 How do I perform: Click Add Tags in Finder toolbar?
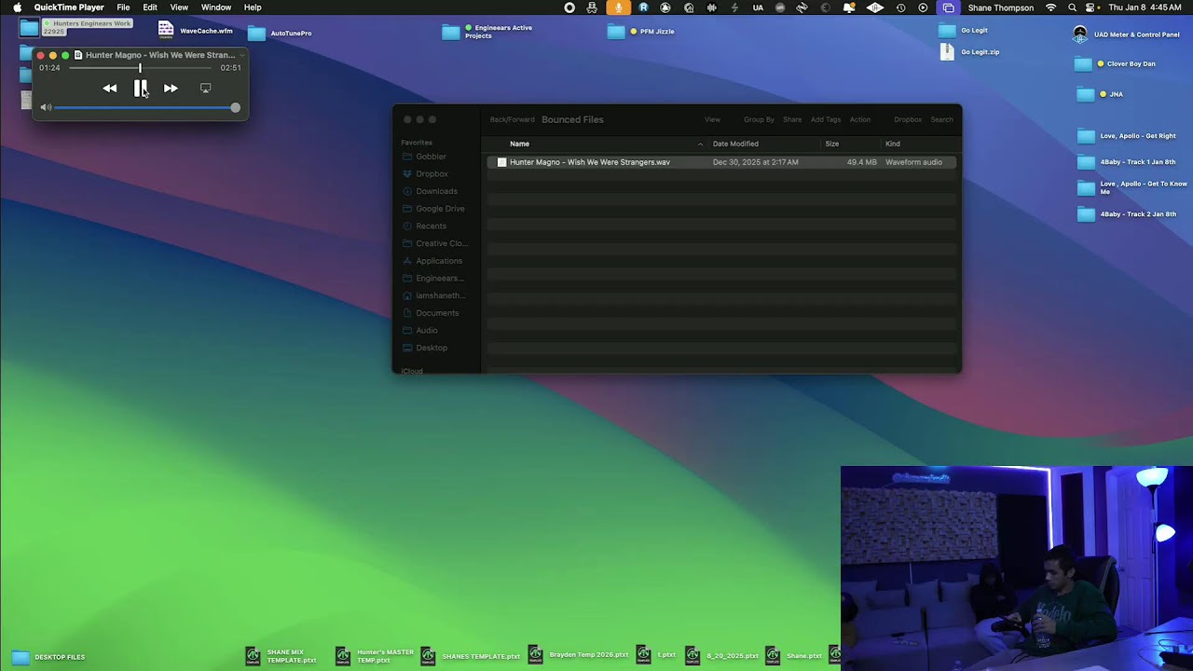826,119
